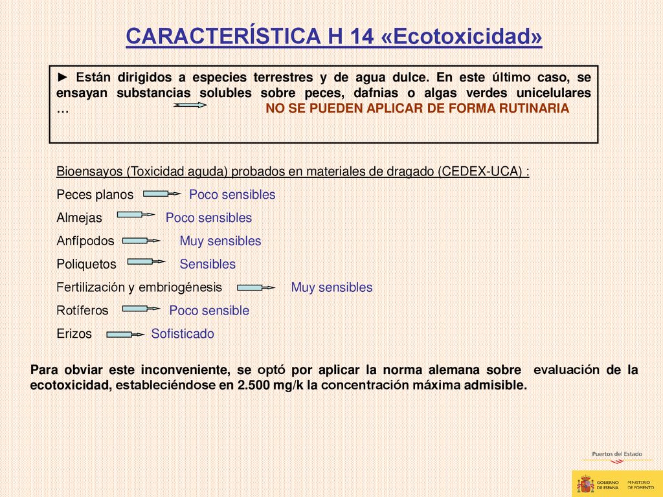Click 'Fertilización y embriogénesis' label
Image resolution: width=663 pixels, height=497 pixels.
(x=139, y=287)
